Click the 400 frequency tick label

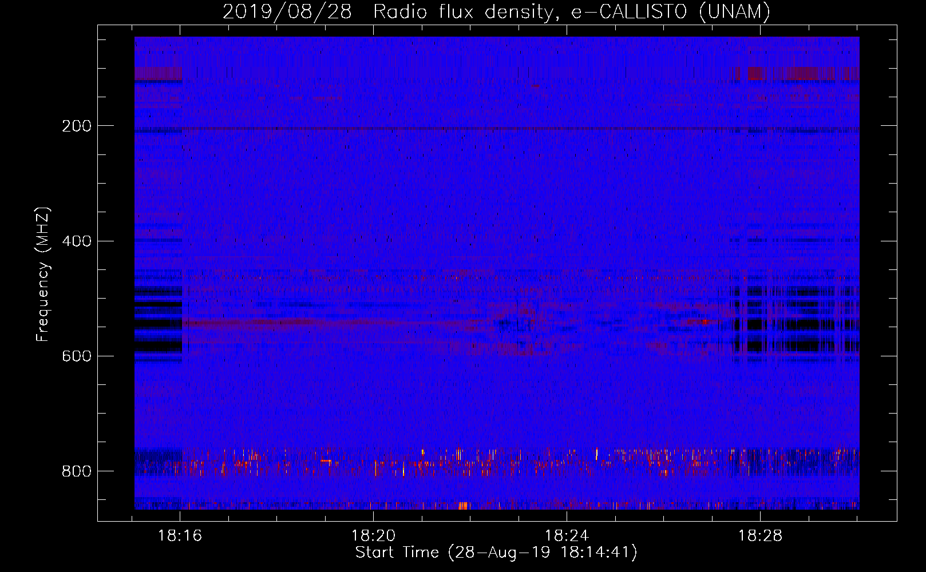pos(76,241)
